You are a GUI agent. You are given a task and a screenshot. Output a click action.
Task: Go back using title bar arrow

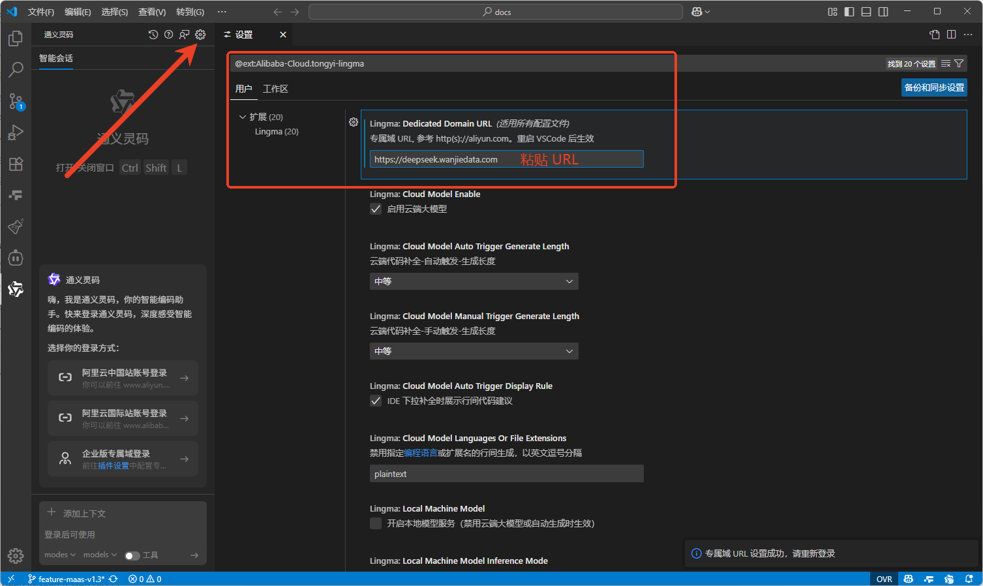(x=278, y=12)
